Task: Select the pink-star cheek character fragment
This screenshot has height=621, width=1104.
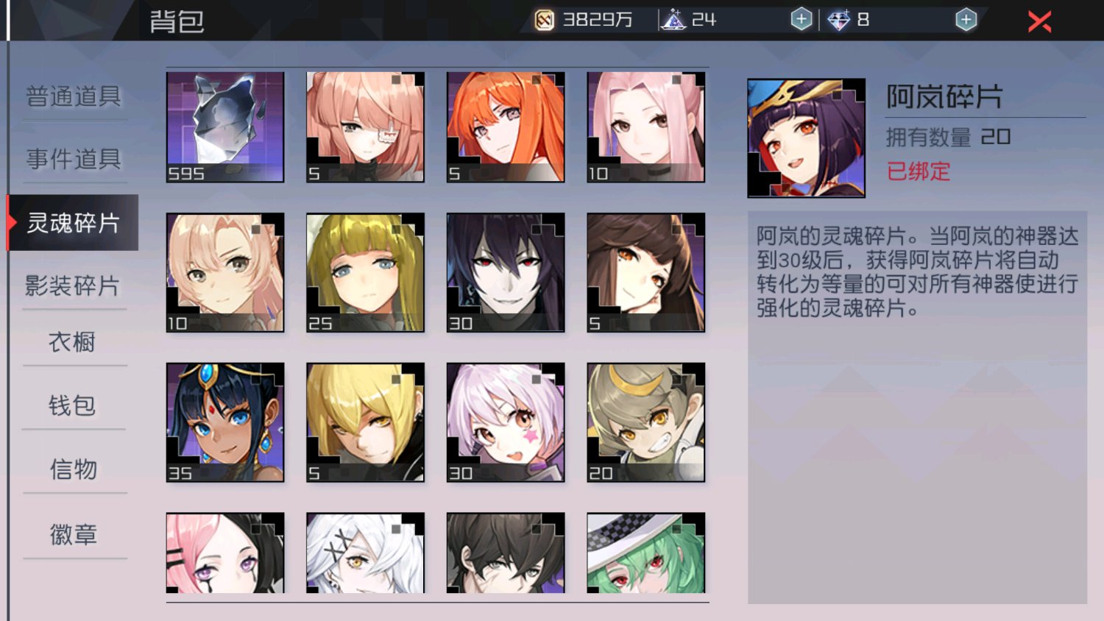Action: click(506, 422)
